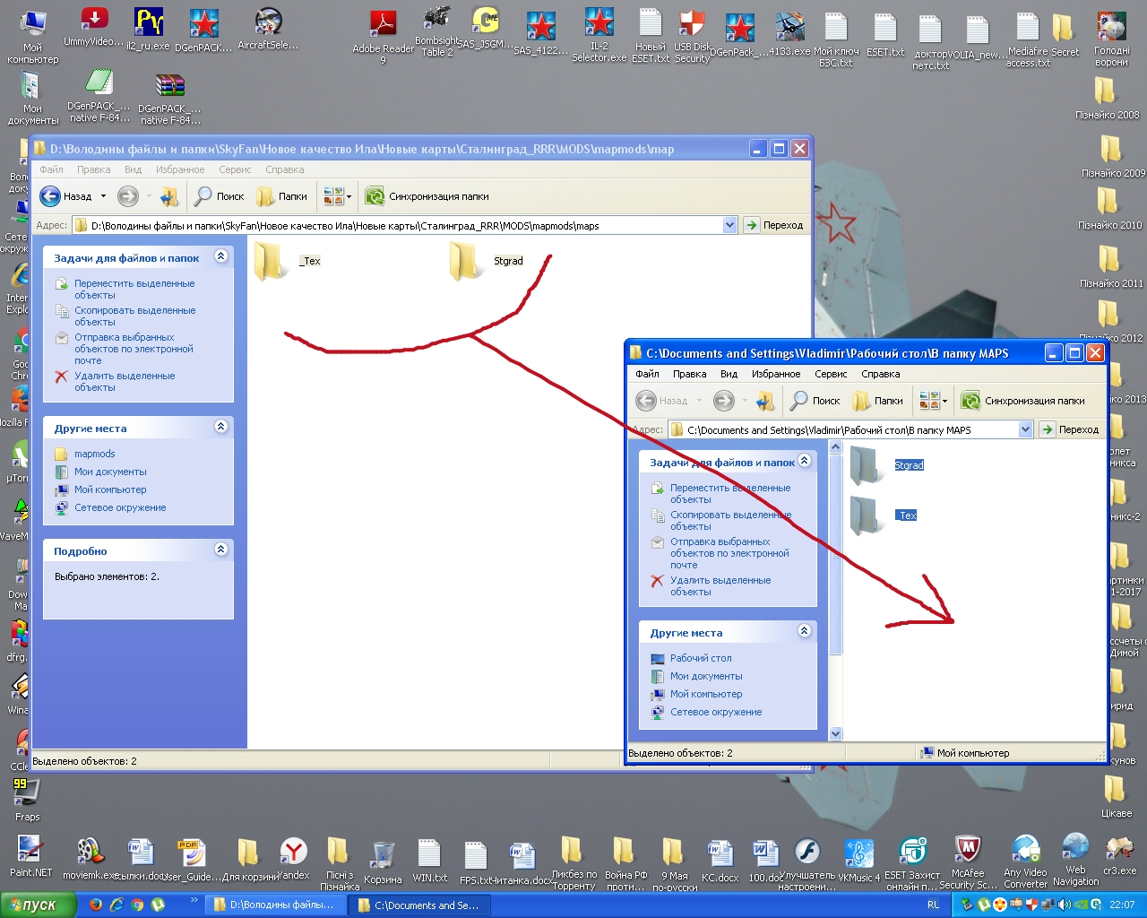The image size is (1147, 918).
Task: Click Переход button in В папку MAPS window
Action: [1069, 429]
